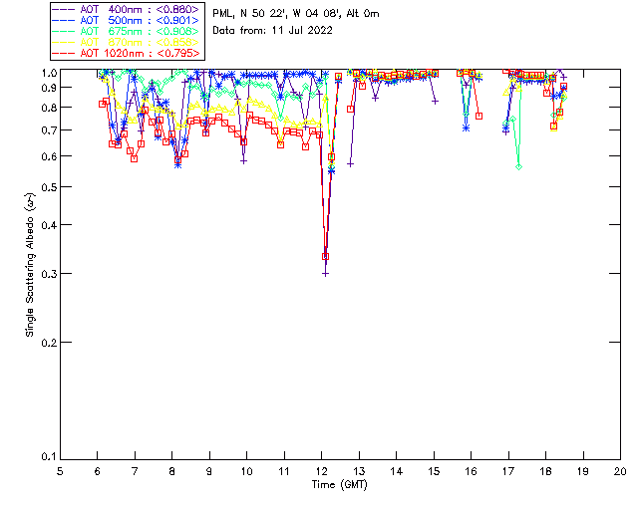Click the x-axis tick label 6
Image resolution: width=638 pixels, height=510 pixels.
click(98, 472)
